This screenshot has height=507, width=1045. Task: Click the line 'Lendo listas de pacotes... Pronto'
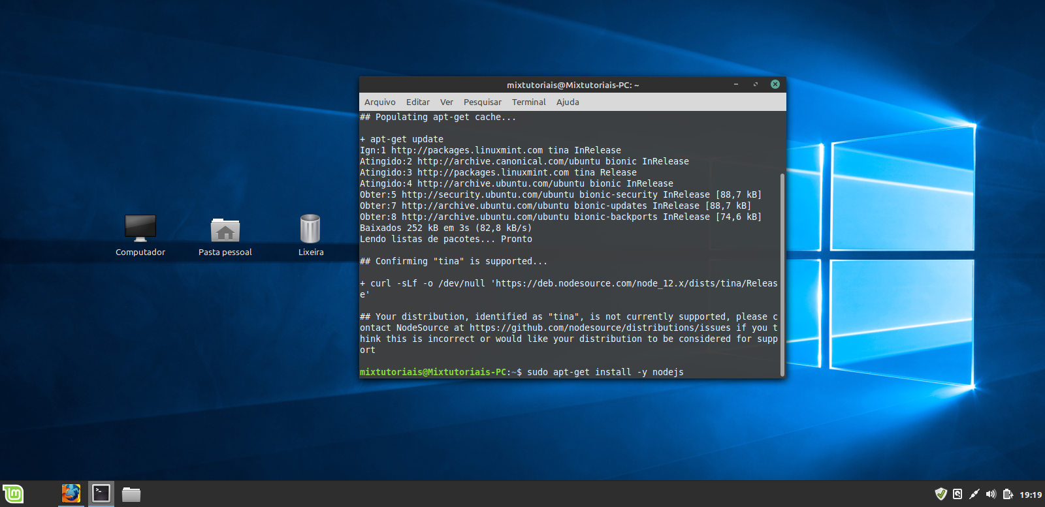pyautogui.click(x=446, y=239)
